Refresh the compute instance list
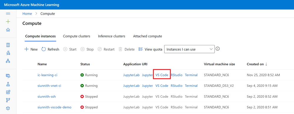Image resolution: width=294 pixels, height=114 pixels. 50,49
